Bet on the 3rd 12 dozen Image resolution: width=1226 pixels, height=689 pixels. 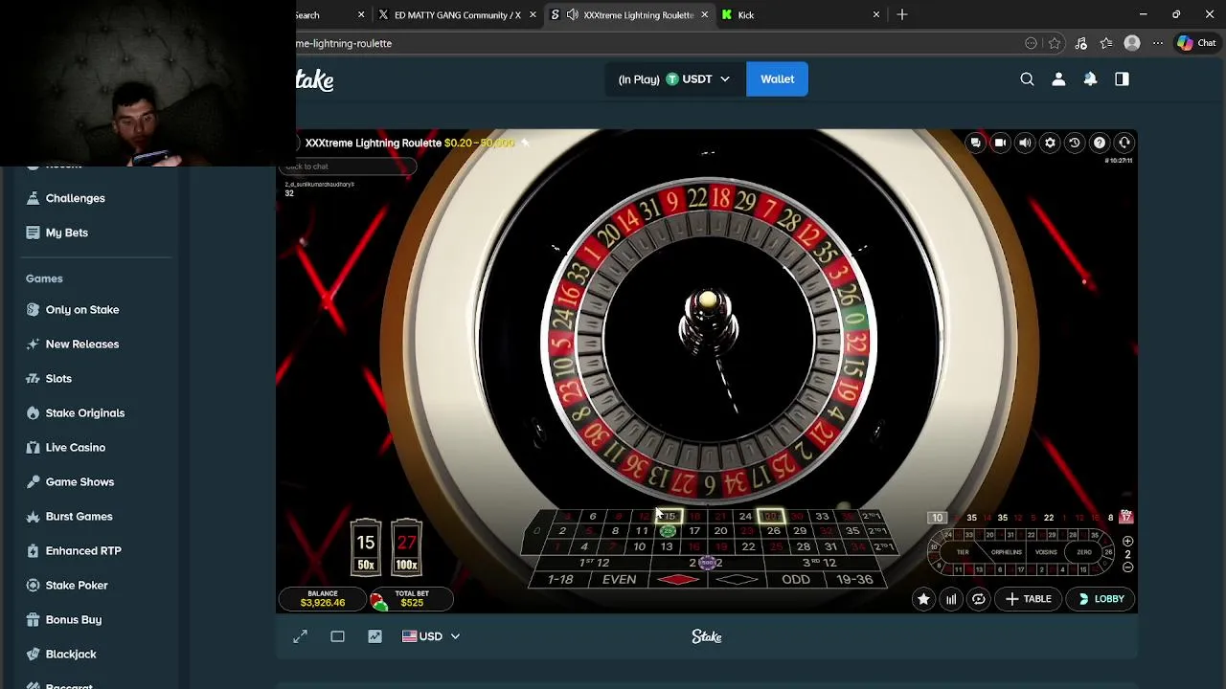point(820,563)
